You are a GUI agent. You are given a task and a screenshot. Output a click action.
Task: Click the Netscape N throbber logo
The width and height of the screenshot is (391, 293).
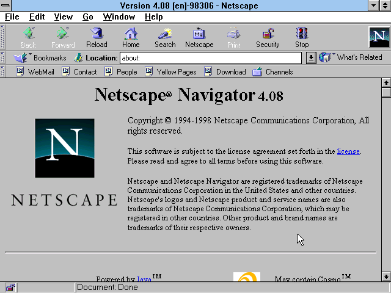[x=379, y=37]
